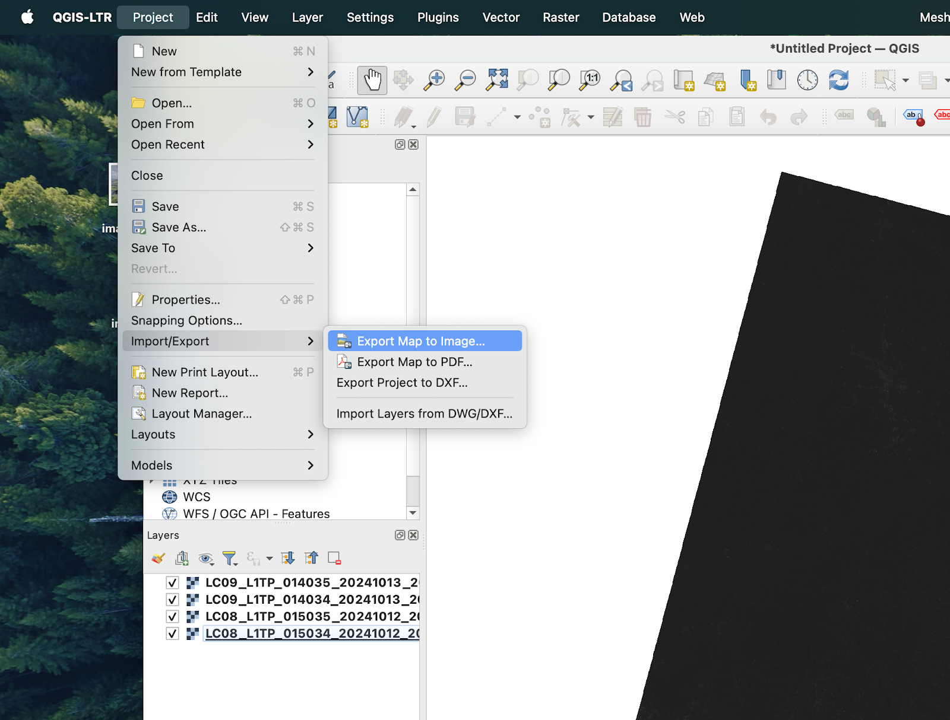Expand the Save To submenu
The width and height of the screenshot is (950, 720).
[x=223, y=248]
